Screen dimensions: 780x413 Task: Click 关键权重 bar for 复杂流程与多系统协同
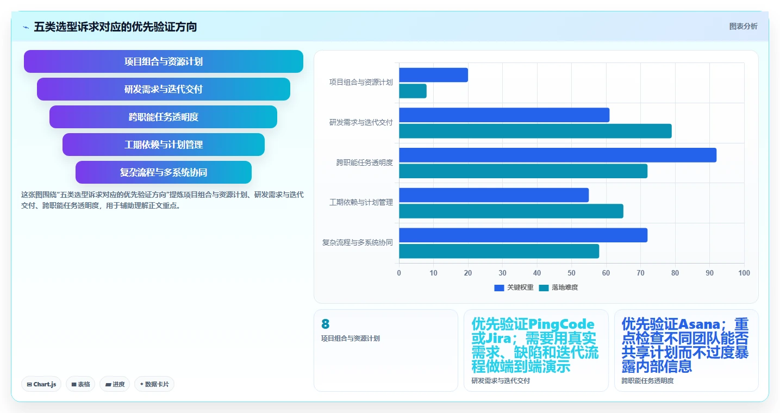[523, 235]
